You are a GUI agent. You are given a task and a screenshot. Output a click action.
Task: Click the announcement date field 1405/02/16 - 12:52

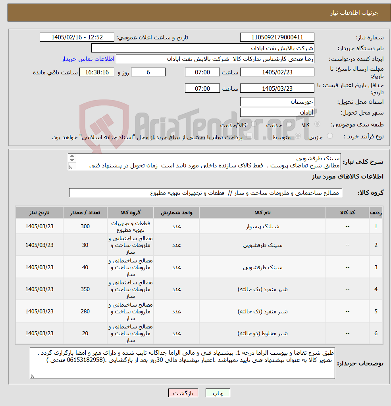[77, 37]
